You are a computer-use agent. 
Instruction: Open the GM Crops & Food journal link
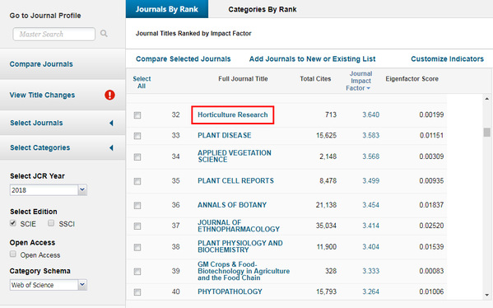point(244,271)
